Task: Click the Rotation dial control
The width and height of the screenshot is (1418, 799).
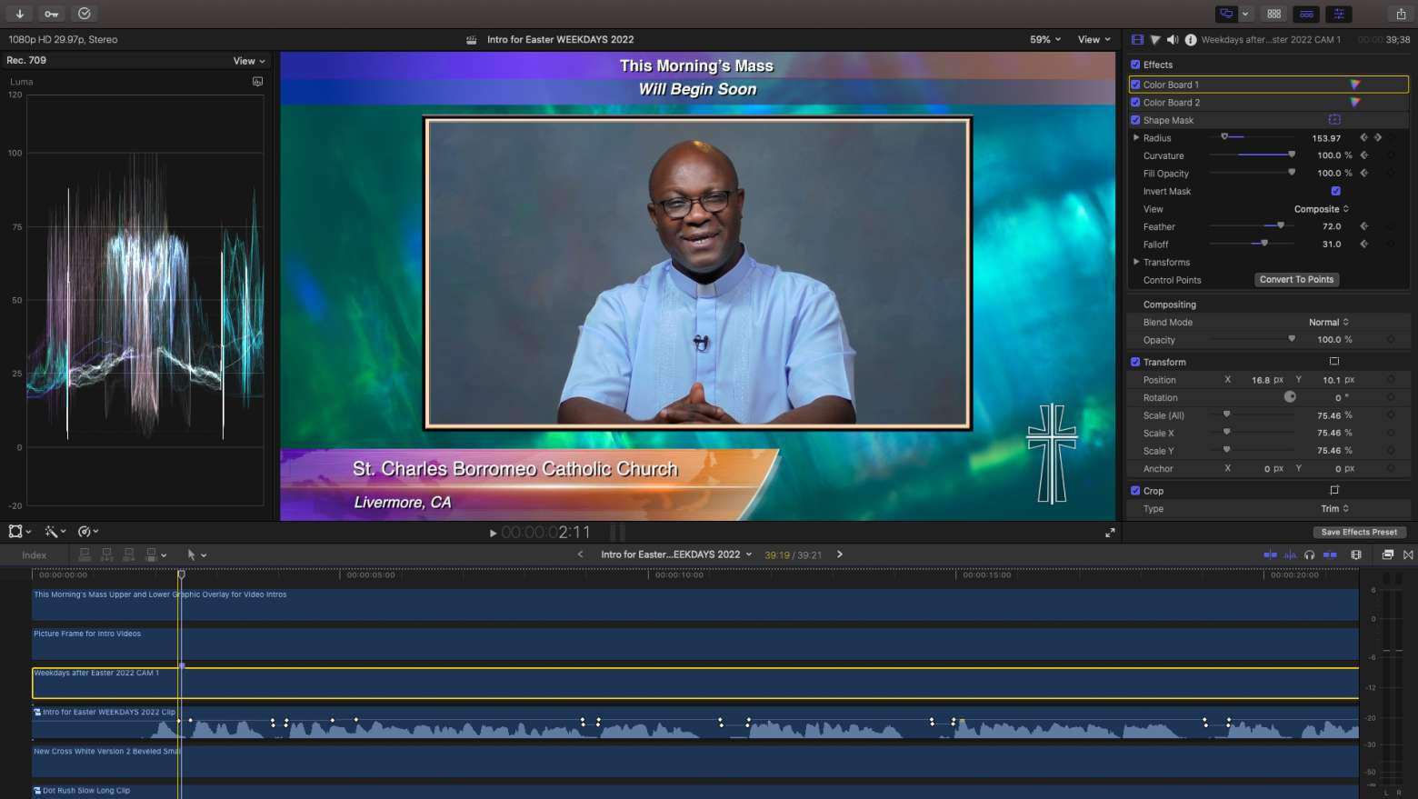Action: (x=1290, y=397)
